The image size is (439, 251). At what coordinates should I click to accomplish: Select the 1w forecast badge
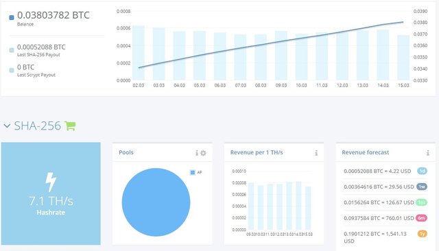(x=422, y=187)
